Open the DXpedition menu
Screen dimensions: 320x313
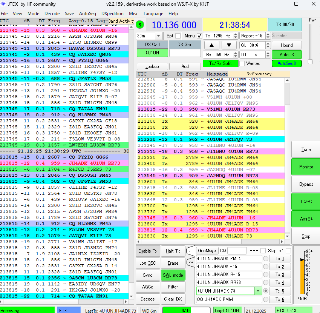point(112,14)
